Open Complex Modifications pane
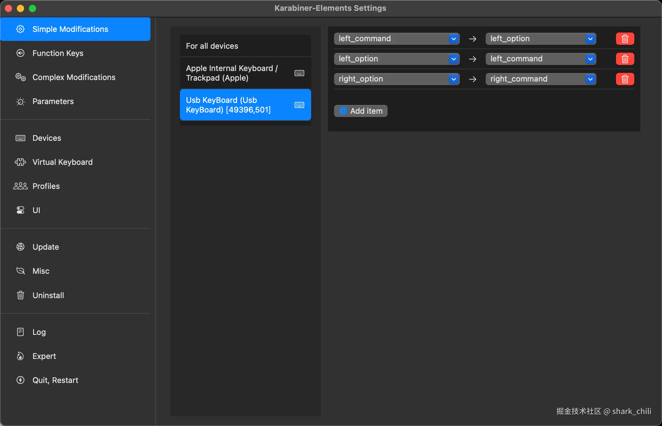Screen dimensions: 662x426 pyautogui.click(x=74, y=77)
